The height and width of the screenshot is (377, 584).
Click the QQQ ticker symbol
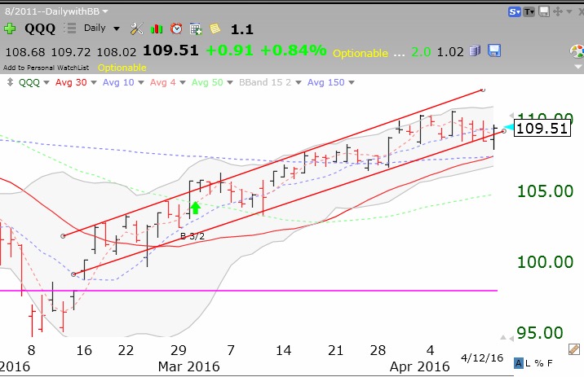coord(41,28)
